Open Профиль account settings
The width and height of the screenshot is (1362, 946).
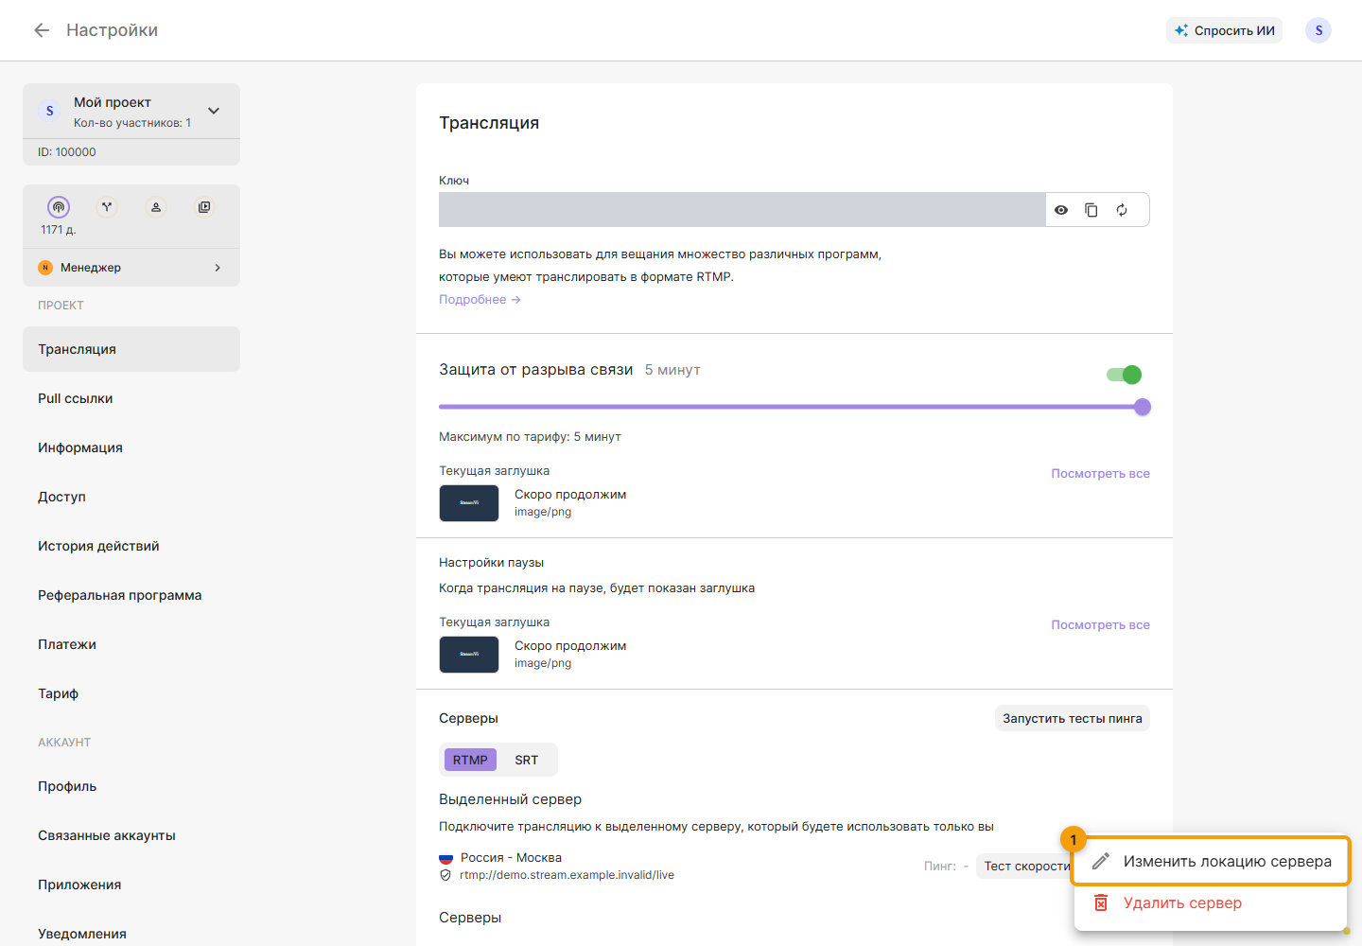(x=131, y=786)
